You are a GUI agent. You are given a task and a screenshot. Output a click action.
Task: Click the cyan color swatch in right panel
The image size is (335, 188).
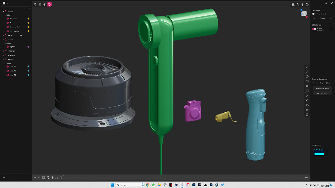point(319,153)
